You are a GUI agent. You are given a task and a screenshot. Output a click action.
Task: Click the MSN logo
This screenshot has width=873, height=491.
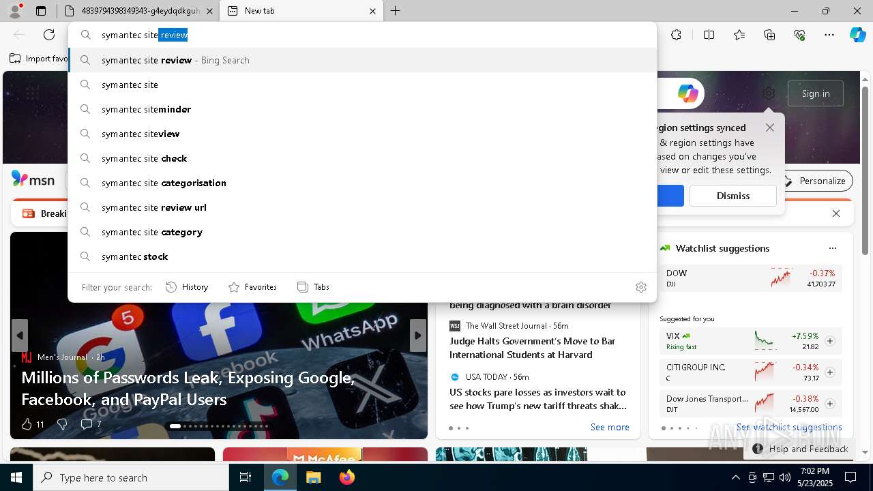(x=33, y=179)
